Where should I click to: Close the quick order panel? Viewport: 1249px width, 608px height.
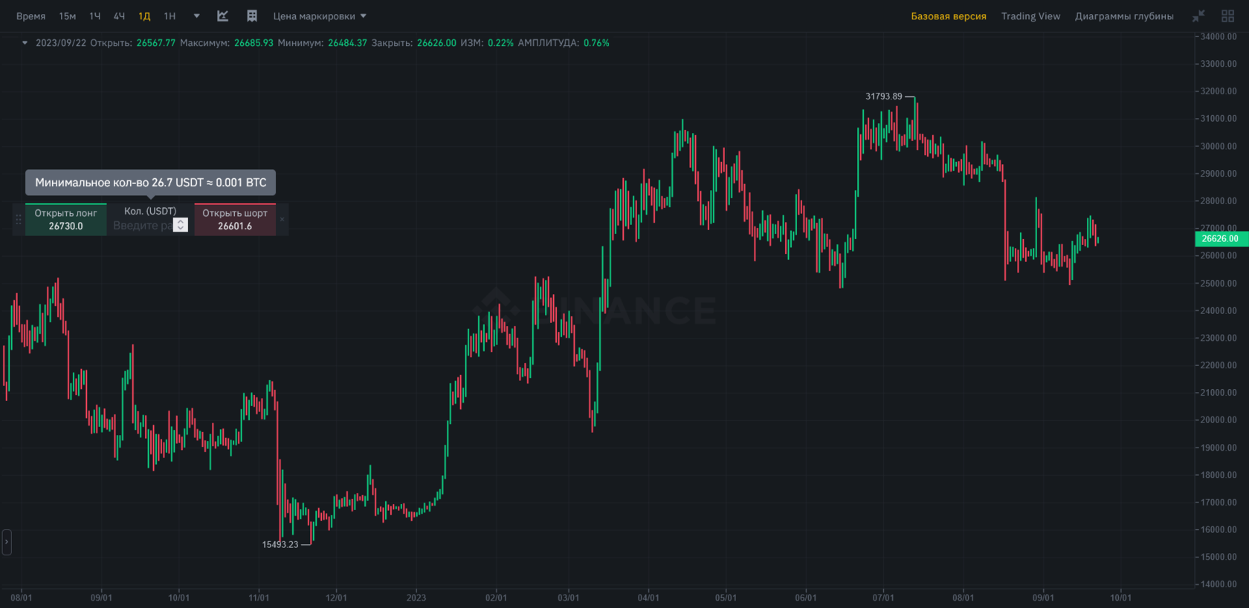click(x=283, y=219)
